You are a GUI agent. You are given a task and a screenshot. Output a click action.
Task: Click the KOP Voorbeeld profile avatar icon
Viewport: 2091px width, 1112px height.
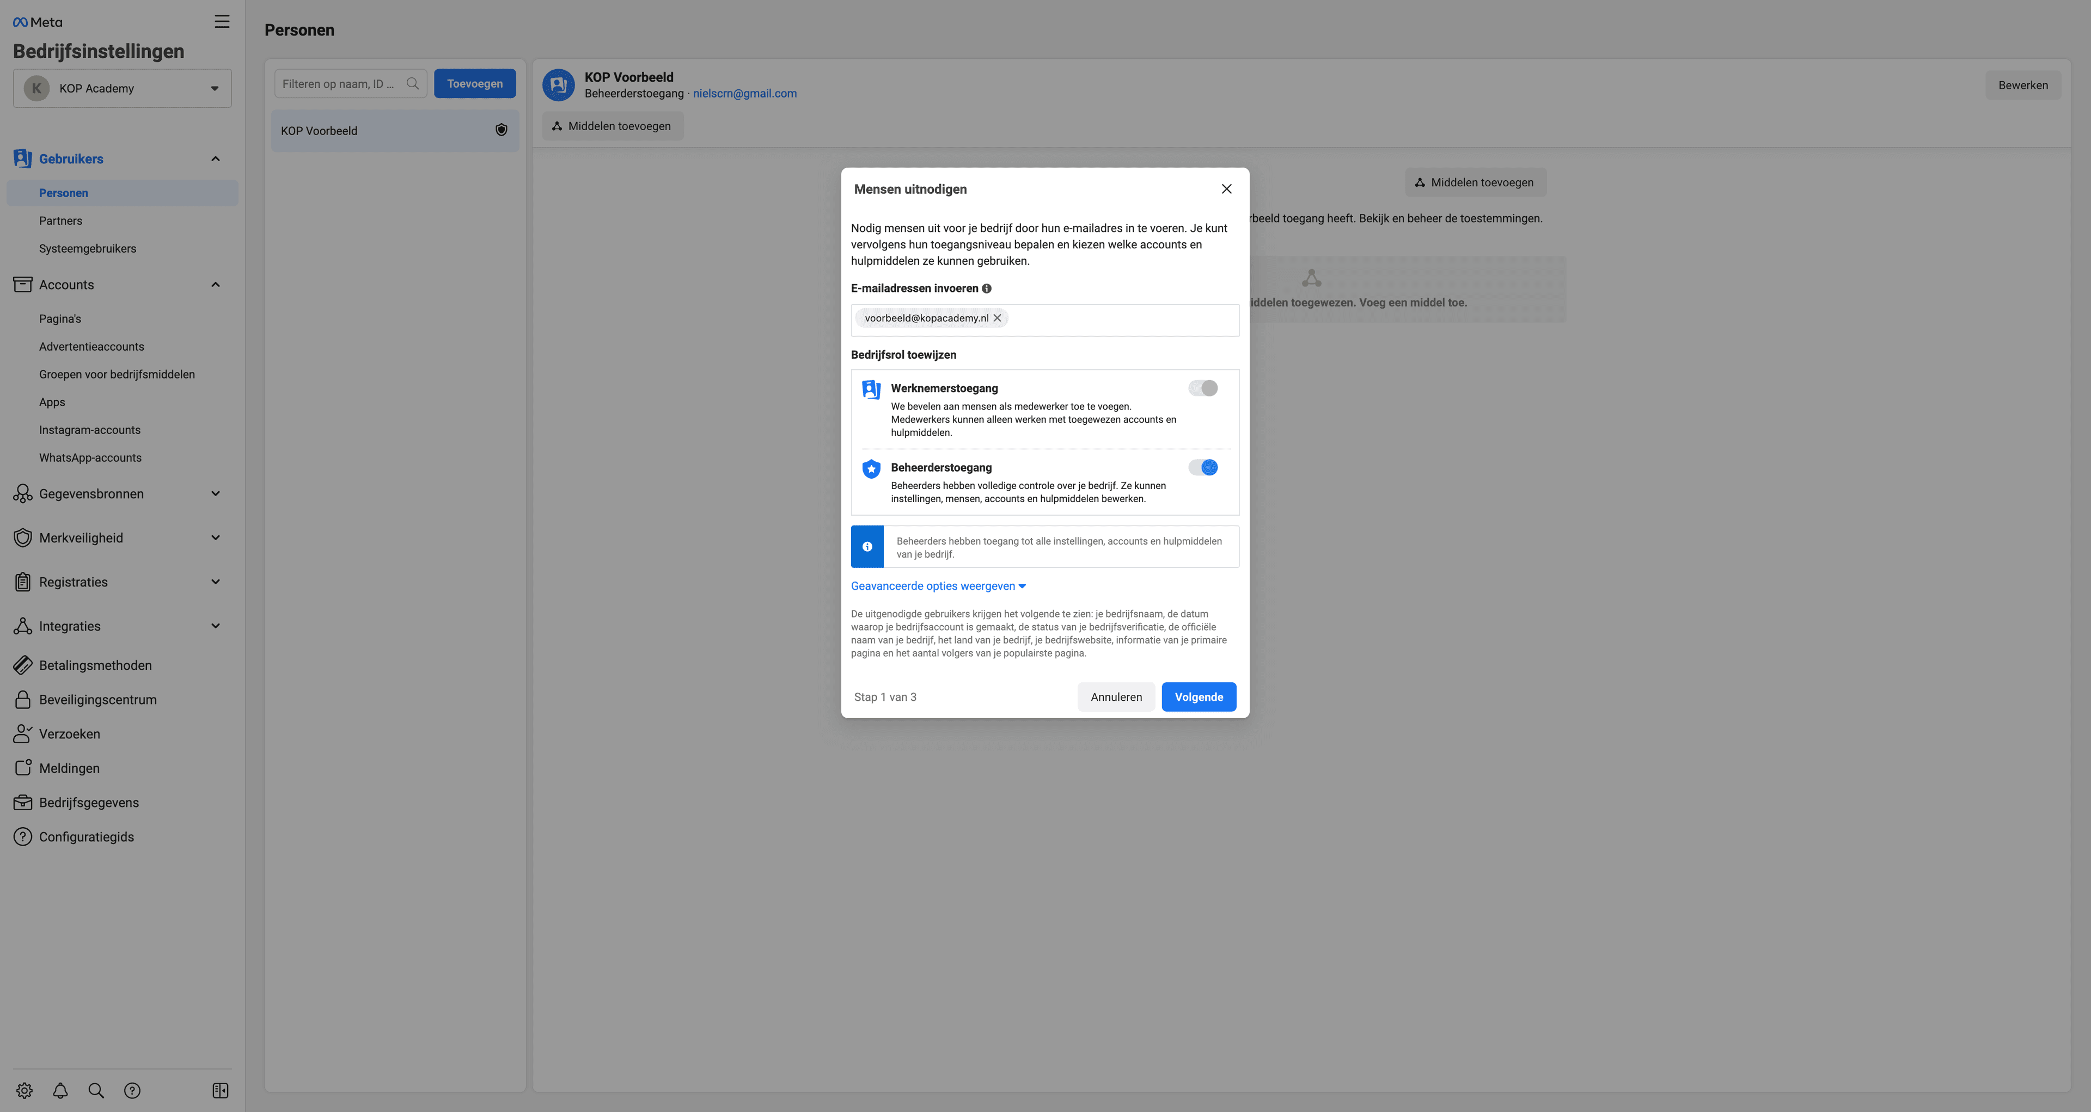pos(559,84)
